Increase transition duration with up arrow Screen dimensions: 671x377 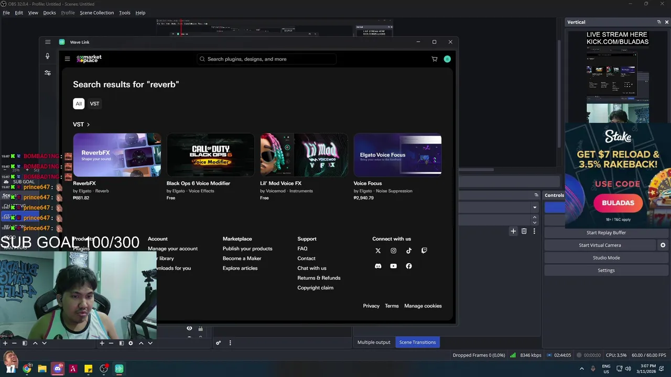click(x=535, y=217)
